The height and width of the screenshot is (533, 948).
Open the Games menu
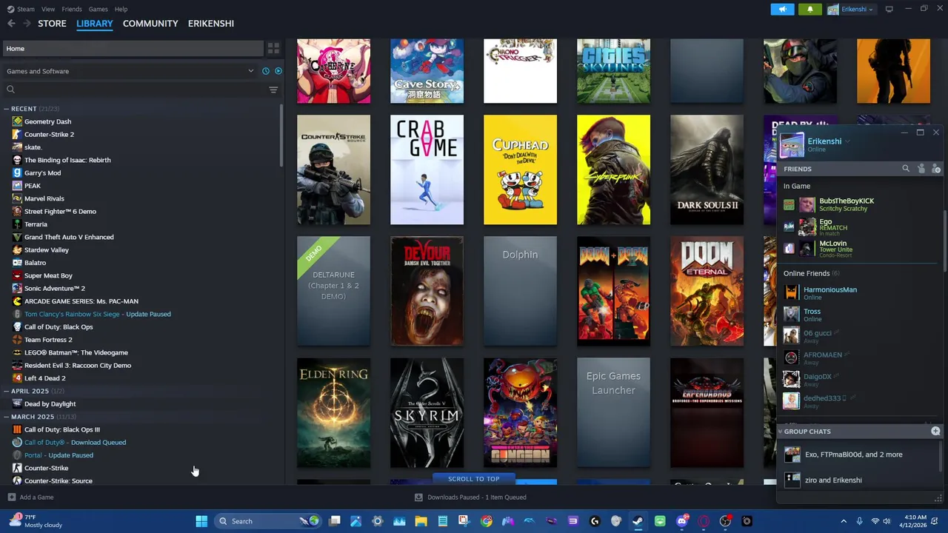coord(99,9)
